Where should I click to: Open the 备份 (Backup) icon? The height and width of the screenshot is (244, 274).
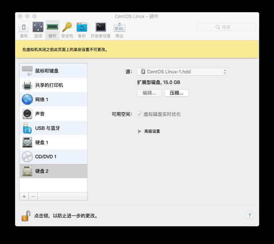[82, 27]
